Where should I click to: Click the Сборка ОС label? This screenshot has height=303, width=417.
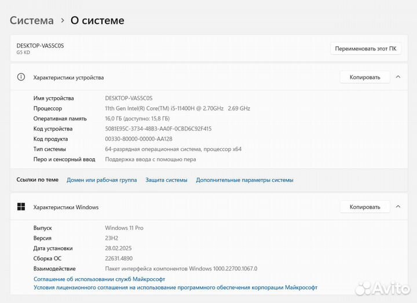tap(47, 258)
